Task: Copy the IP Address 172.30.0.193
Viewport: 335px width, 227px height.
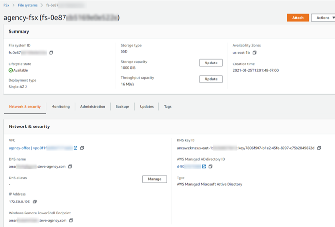Action: 34,202
